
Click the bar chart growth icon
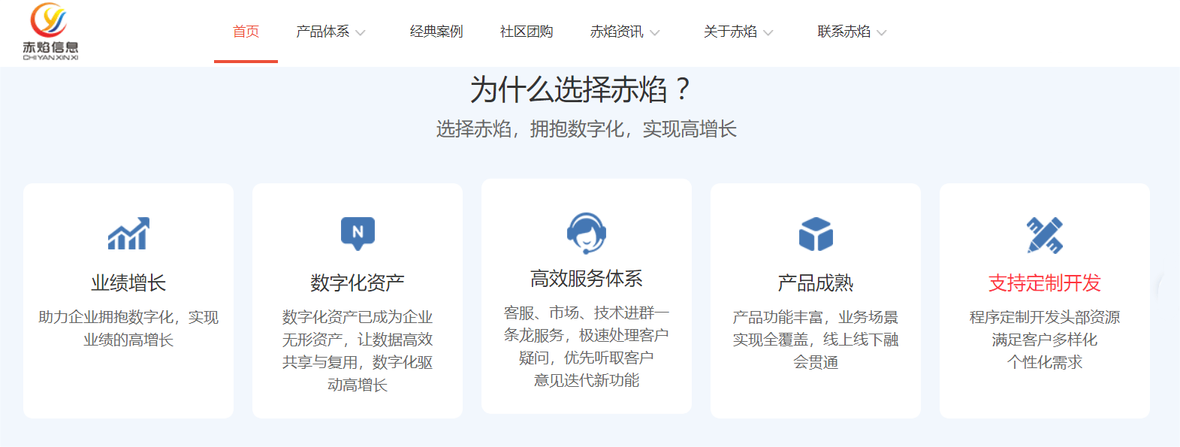click(128, 234)
